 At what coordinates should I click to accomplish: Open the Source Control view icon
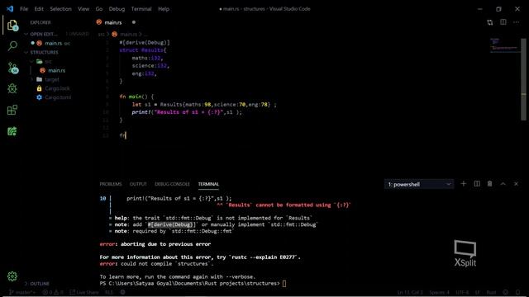point(12,68)
